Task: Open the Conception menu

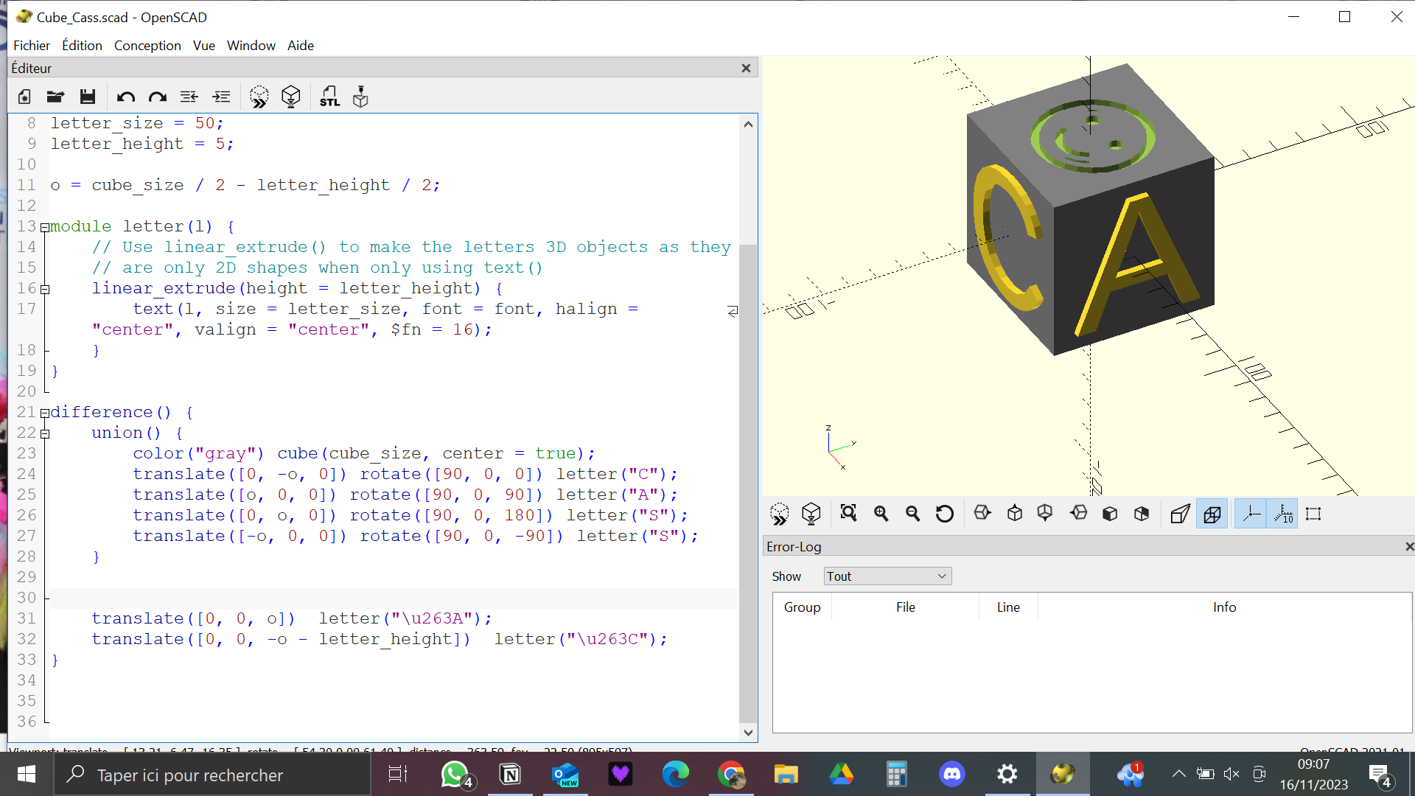Action: coord(147,46)
